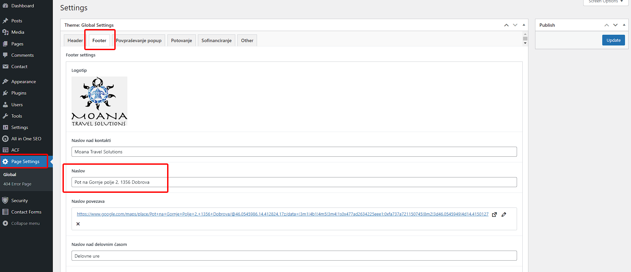Click the Tools wrench icon
631x272 pixels.
point(5,116)
